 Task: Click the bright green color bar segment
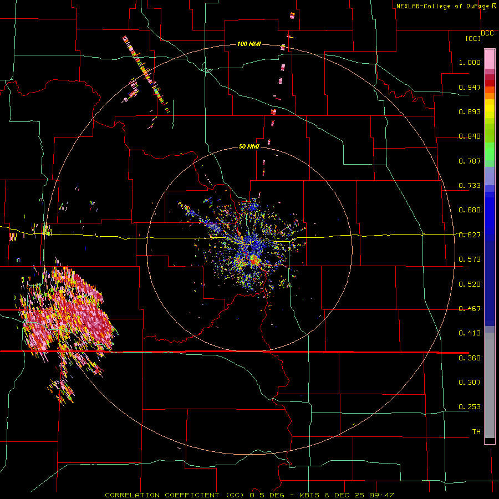pyautogui.click(x=490, y=151)
